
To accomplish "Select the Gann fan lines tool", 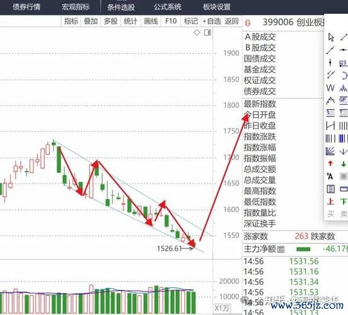I will 330,151.
